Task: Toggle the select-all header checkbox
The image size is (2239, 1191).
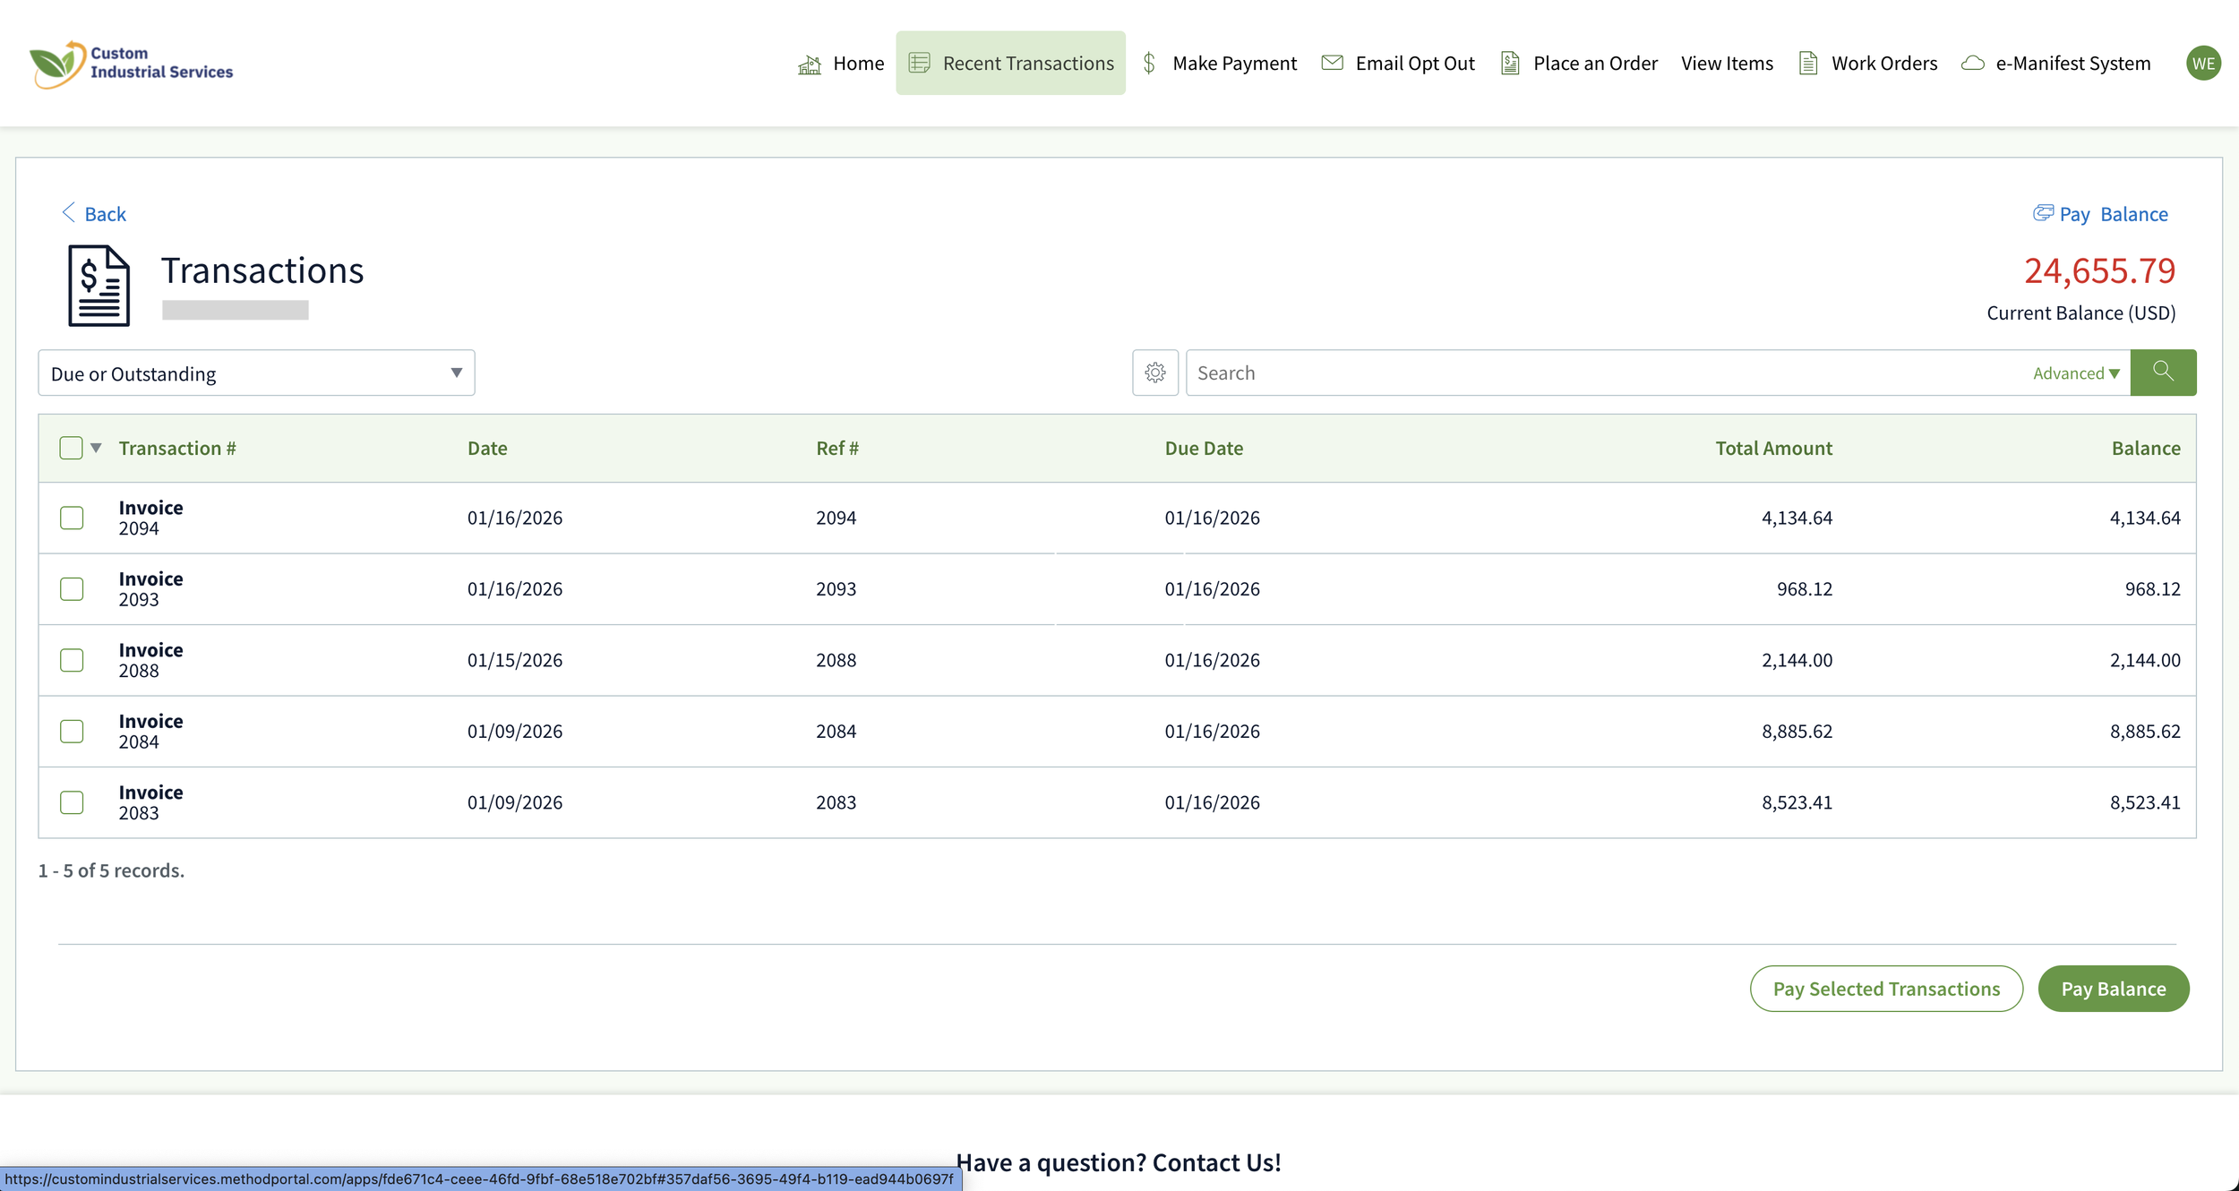Action: [x=71, y=448]
